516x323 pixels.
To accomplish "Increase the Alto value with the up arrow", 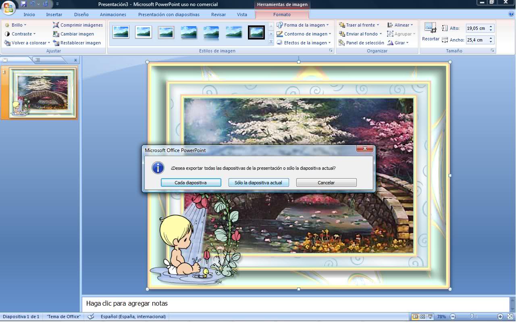I will (x=491, y=27).
